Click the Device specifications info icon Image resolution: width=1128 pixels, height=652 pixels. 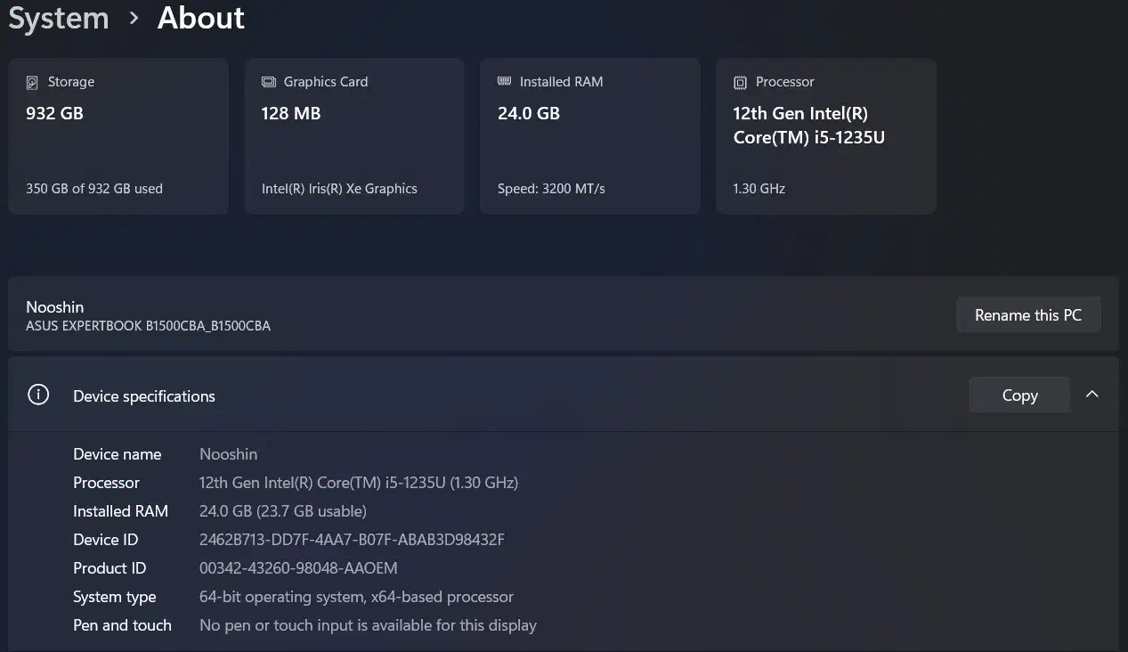coord(38,395)
